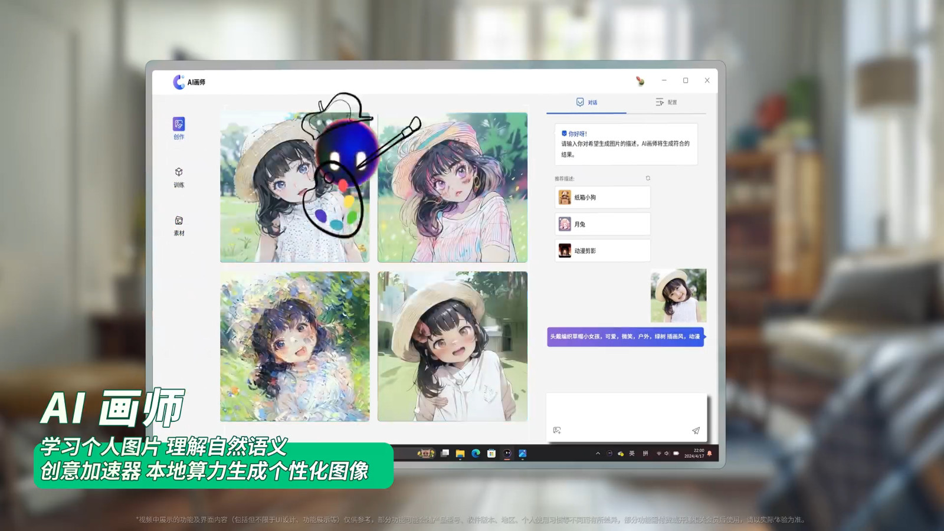The width and height of the screenshot is (944, 531).
Task: Open the 训练 (Training) sidebar section
Action: [179, 177]
